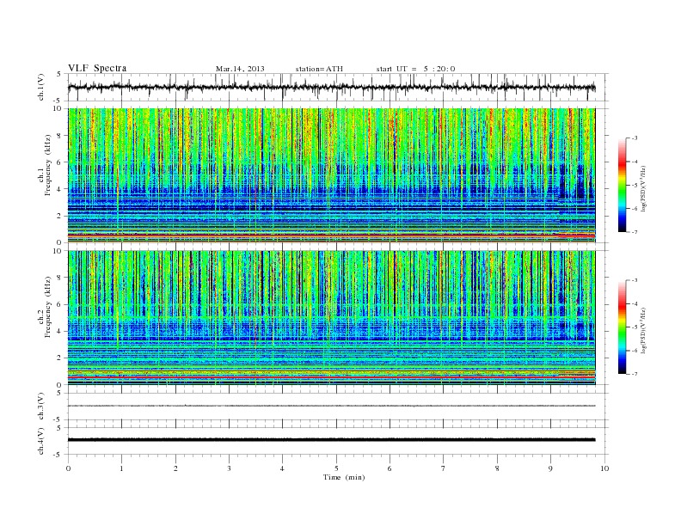The image size is (681, 526).
Task: Click the '-5' tick on the ch.3(V) axis
Action: [x=58, y=420]
